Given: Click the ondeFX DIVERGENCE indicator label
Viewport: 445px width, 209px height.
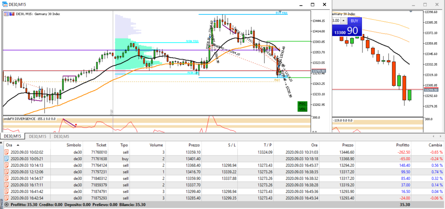Looking at the screenshot, I should (30, 118).
